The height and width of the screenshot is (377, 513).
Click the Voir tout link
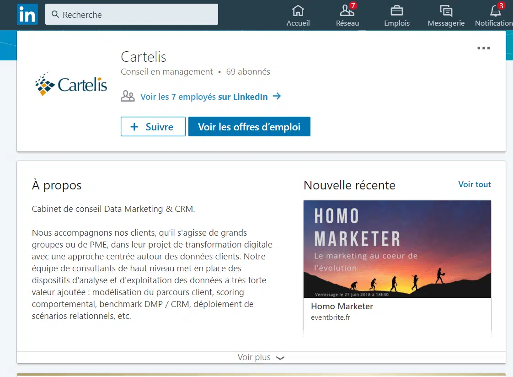coord(475,184)
